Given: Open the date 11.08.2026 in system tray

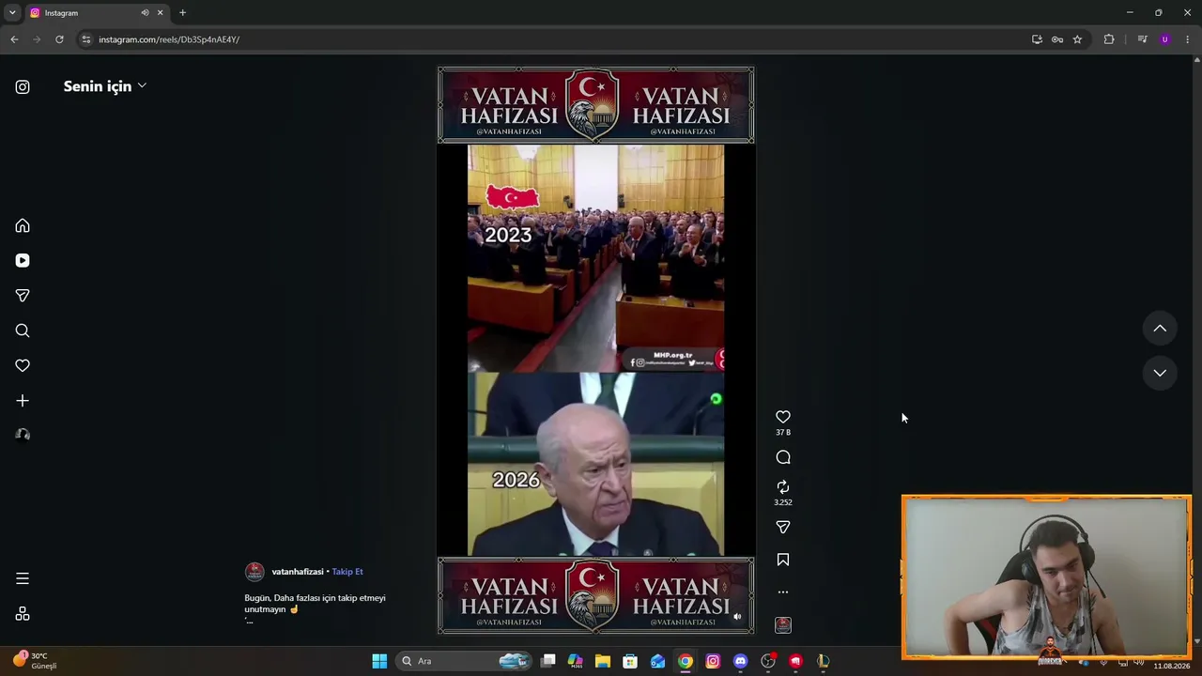Looking at the screenshot, I should pyautogui.click(x=1172, y=666).
